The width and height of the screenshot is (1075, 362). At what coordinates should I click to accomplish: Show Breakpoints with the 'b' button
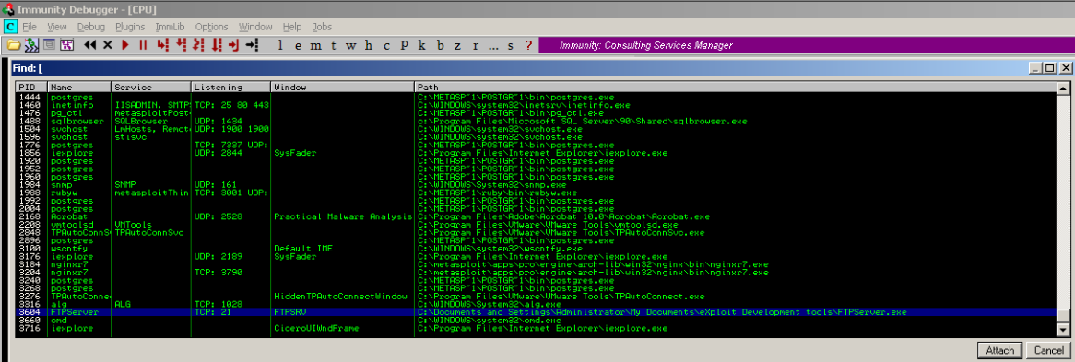pyautogui.click(x=440, y=45)
